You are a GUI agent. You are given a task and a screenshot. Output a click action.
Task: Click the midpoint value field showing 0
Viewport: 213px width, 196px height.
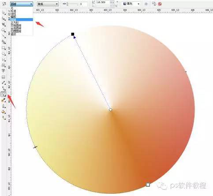pyautogui.click(x=83, y=4)
